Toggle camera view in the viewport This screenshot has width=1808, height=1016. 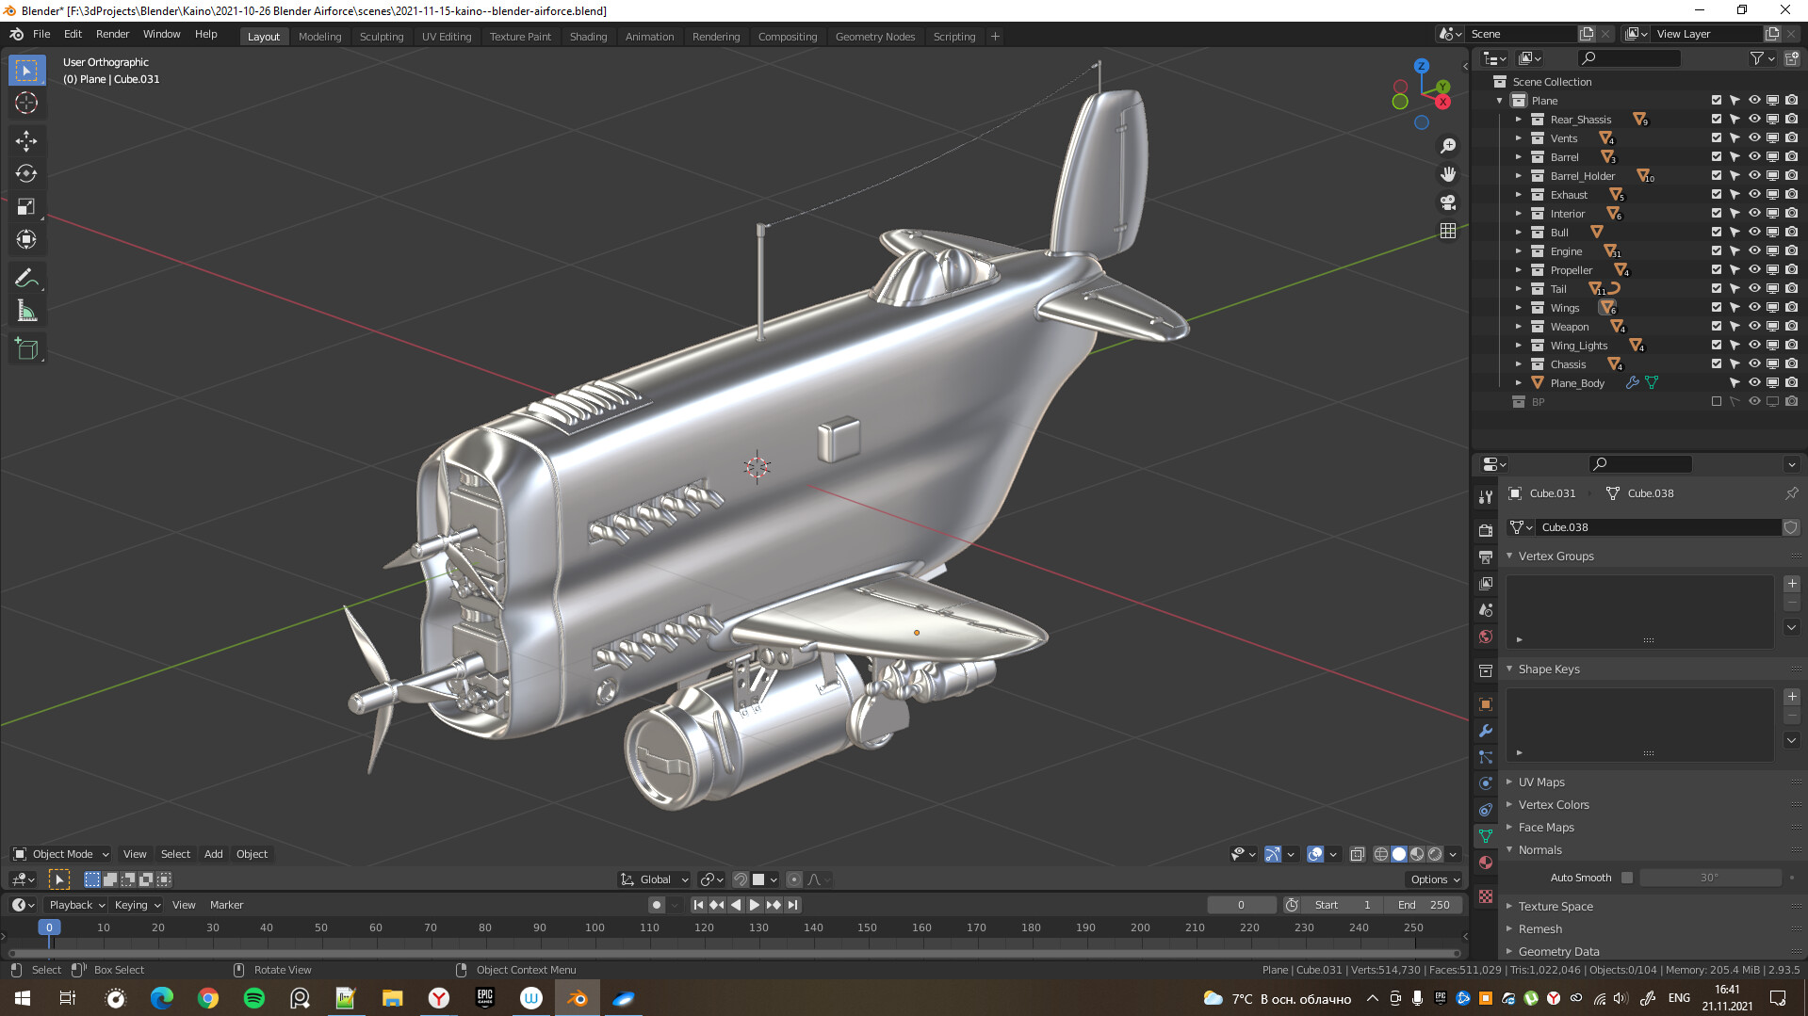[x=1448, y=202]
